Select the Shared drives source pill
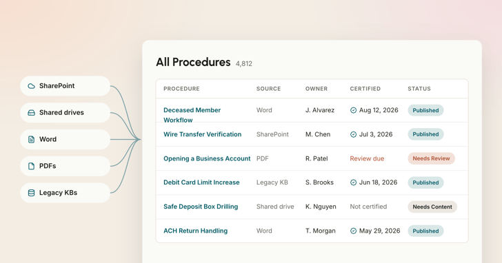 tap(66, 113)
